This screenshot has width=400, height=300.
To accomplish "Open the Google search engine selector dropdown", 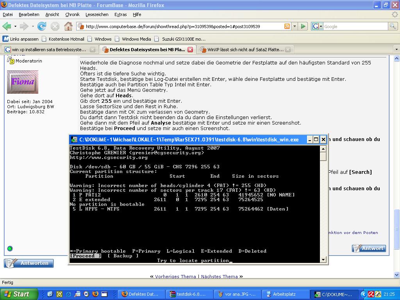I will (x=318, y=26).
